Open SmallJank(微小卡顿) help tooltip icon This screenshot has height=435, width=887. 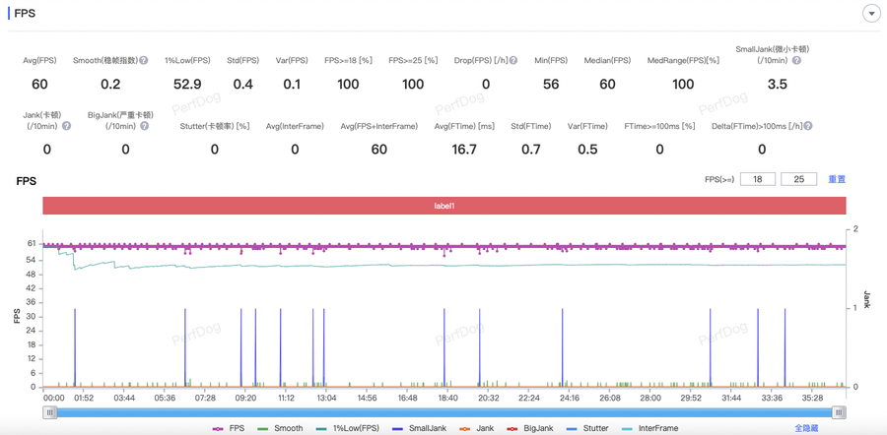point(796,61)
